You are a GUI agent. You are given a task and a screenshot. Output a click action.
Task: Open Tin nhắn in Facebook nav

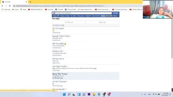(x=73, y=16)
